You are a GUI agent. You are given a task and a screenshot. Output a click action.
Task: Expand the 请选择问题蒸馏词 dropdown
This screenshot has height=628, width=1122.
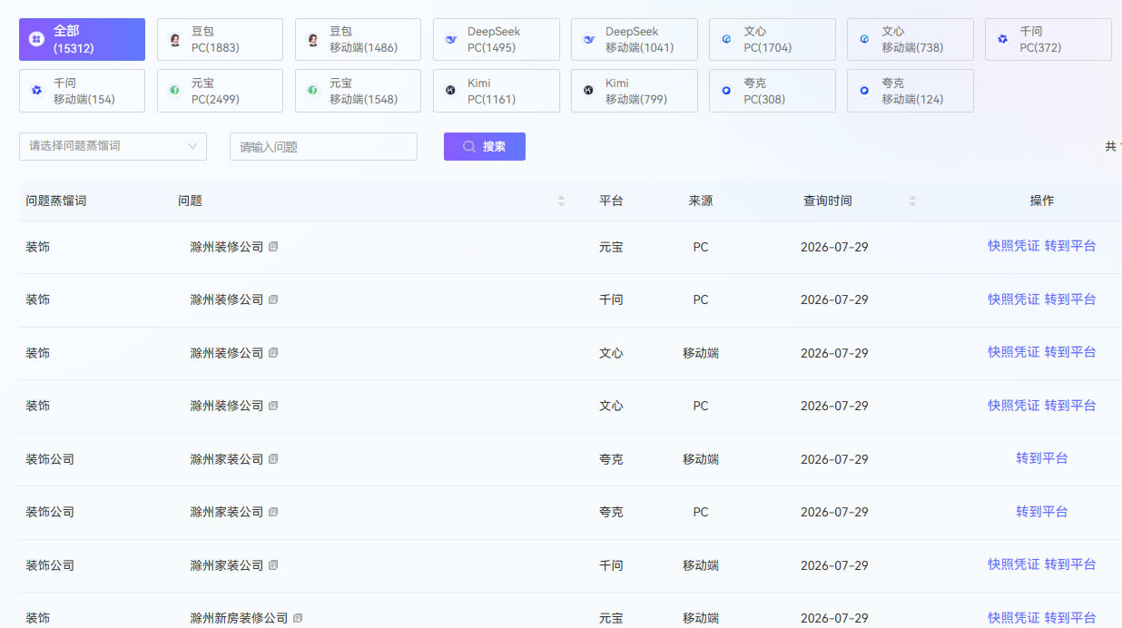pos(113,146)
